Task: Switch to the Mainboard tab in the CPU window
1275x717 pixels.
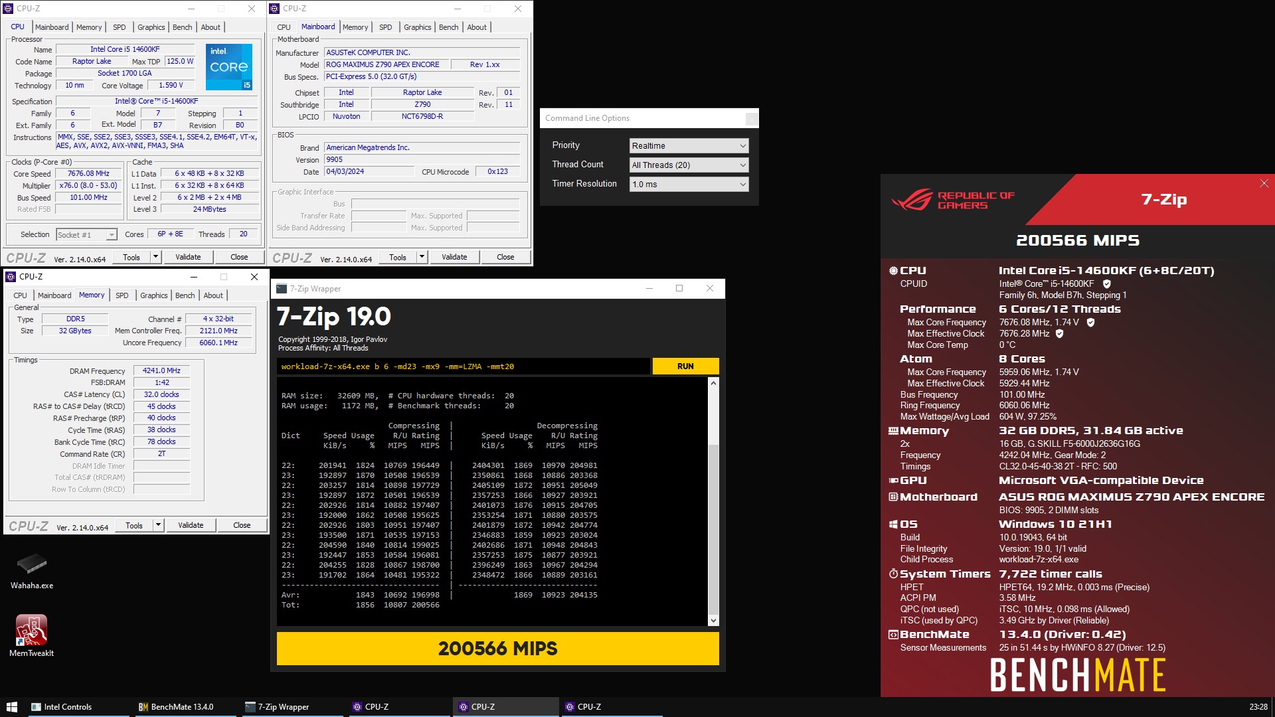Action: pyautogui.click(x=52, y=27)
